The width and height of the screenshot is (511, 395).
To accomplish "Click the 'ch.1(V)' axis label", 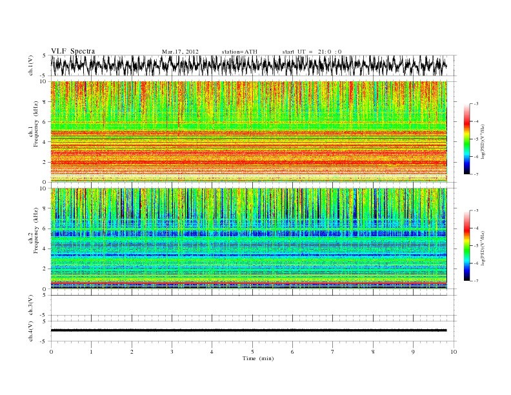I will pos(31,65).
